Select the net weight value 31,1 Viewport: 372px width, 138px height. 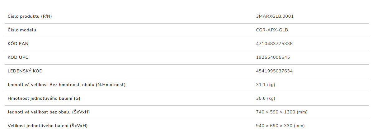(260, 85)
